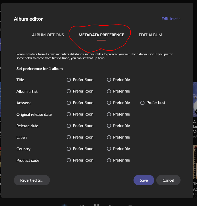Viewport: 197px width, 206px height.
Task: Choose Prefer file for Title
Action: (109, 80)
